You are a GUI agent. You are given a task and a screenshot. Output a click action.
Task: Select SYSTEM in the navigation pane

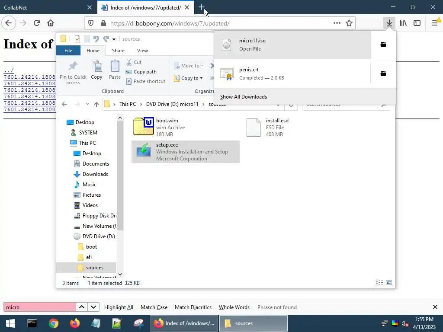pyautogui.click(x=88, y=133)
